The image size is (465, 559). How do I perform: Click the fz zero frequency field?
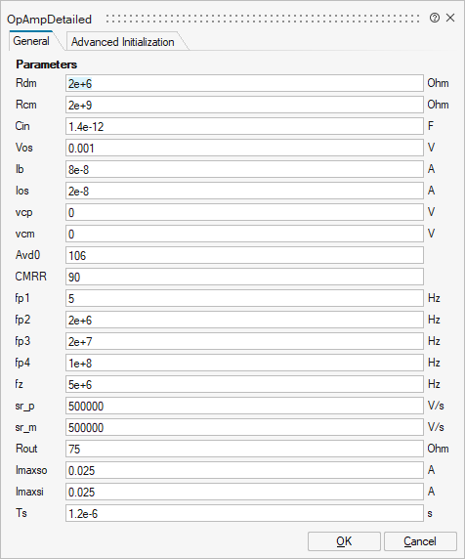[244, 384]
